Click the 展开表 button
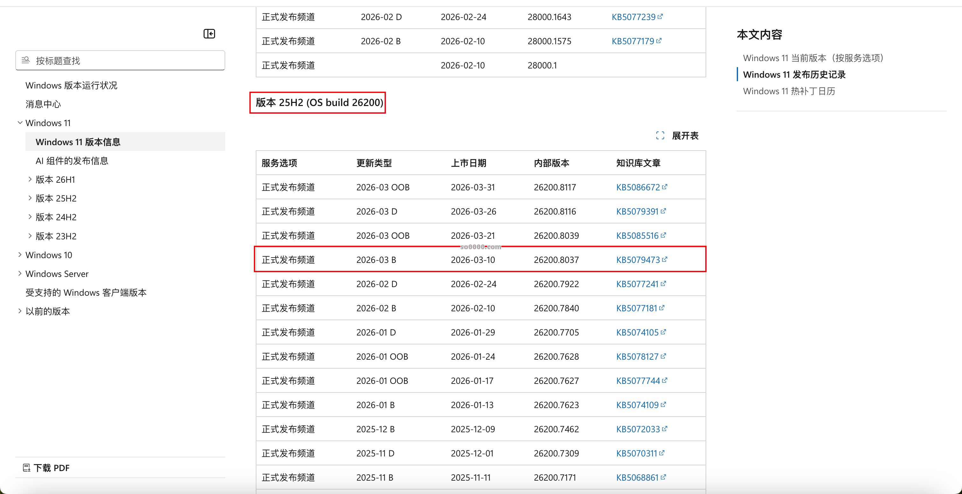 685,136
